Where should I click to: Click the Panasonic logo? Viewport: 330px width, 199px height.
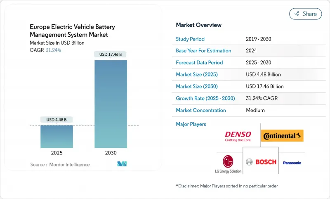[292, 163]
